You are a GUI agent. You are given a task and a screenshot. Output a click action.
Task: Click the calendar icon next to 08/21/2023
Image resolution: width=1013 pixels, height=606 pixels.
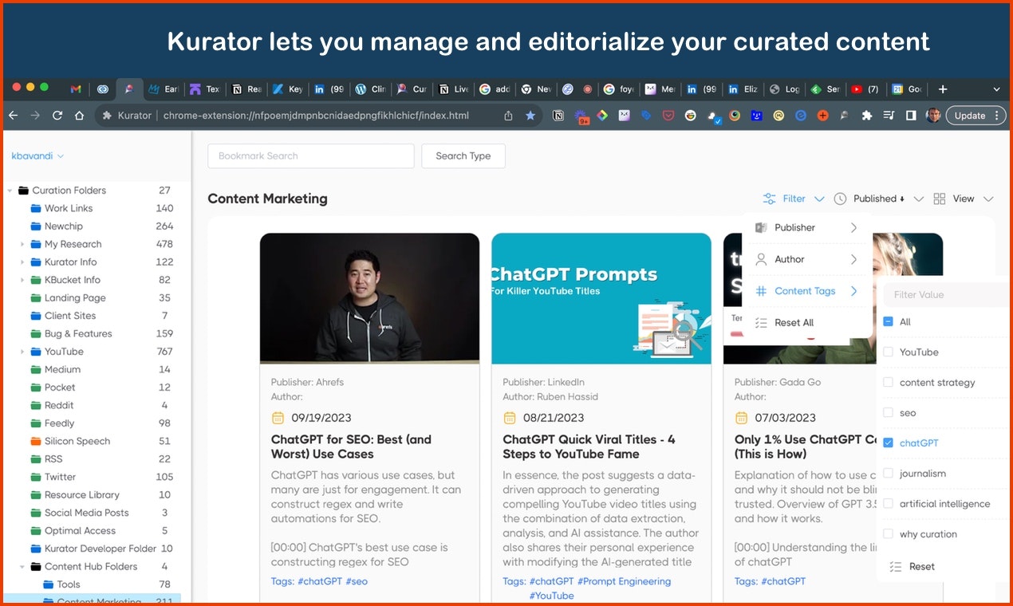tap(510, 418)
